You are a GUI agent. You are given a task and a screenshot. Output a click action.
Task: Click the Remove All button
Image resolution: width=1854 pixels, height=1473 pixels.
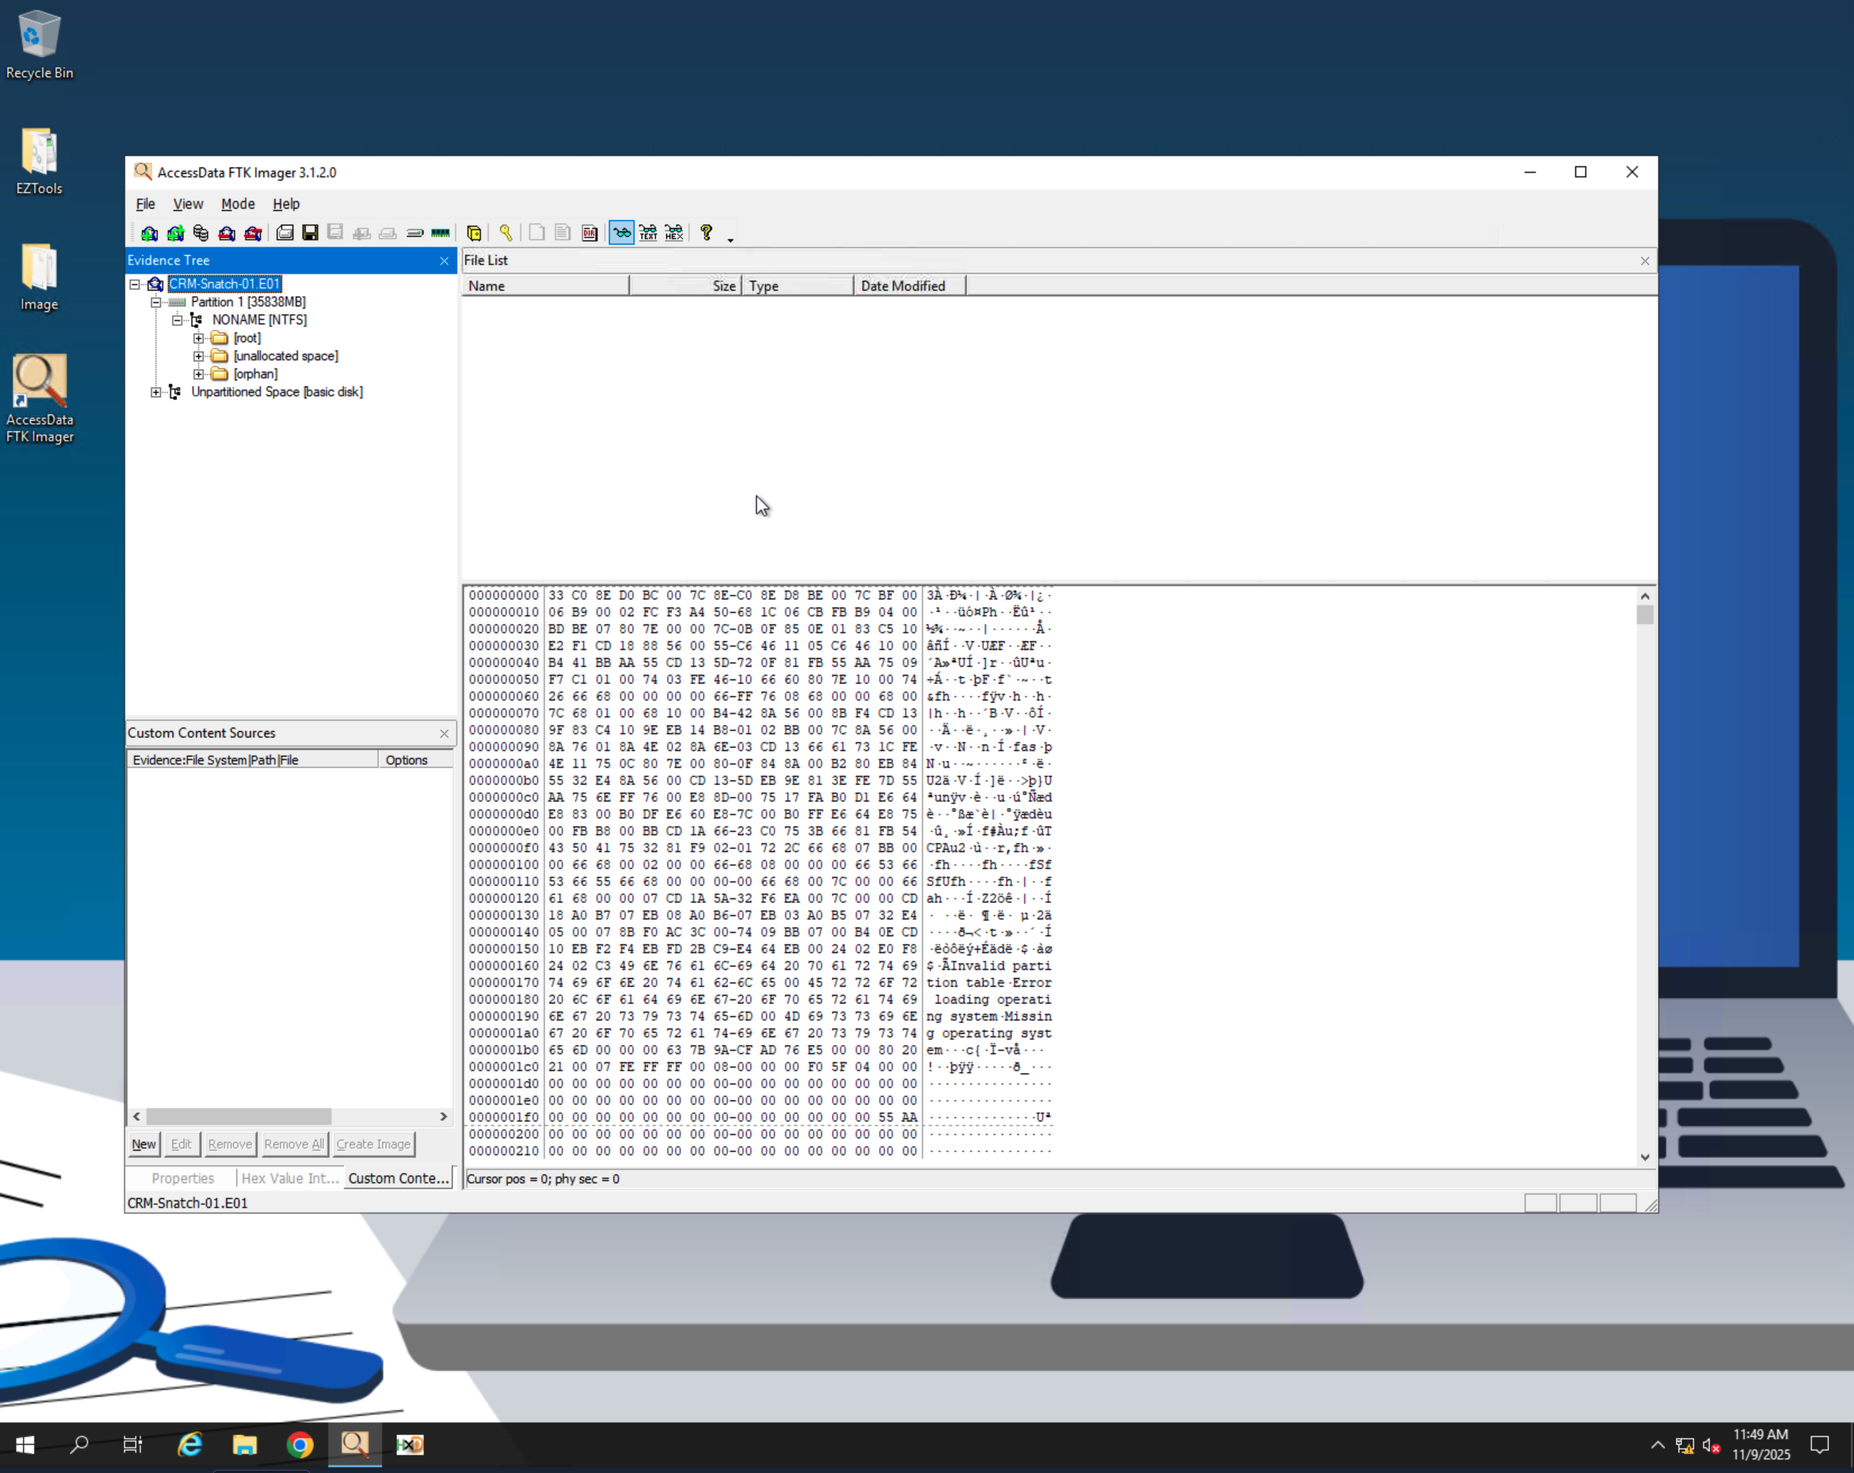(x=294, y=1145)
